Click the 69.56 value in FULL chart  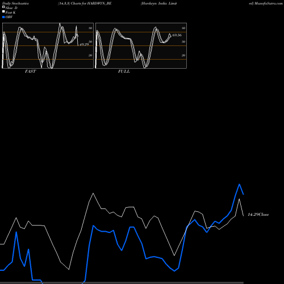pos(177,35)
